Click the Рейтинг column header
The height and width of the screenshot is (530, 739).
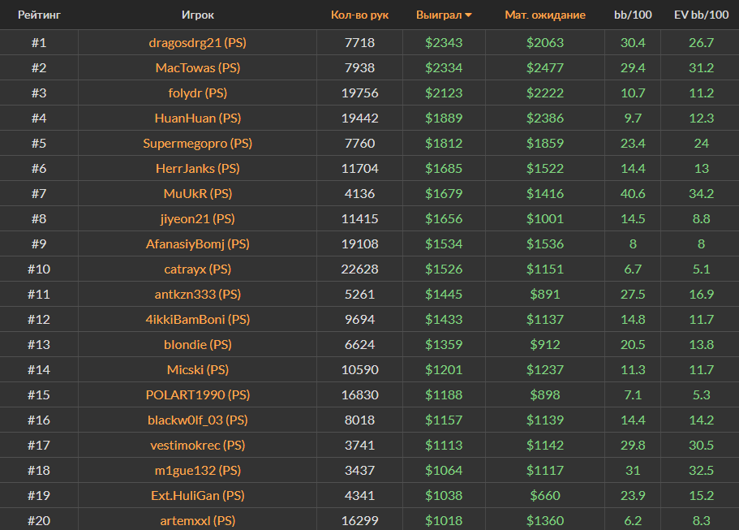[39, 15]
